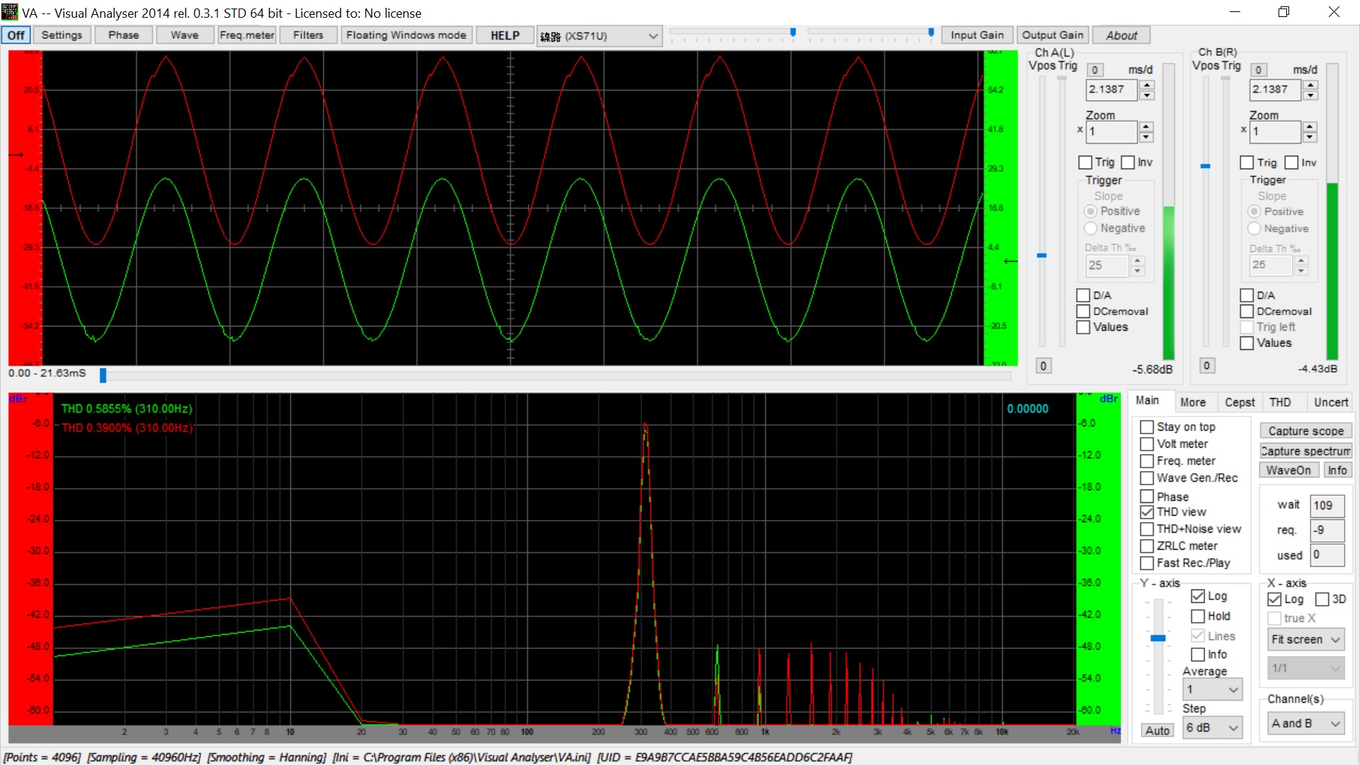The height and width of the screenshot is (765, 1360).
Task: Click Ch A Vpos zero reset button
Action: 1043,365
